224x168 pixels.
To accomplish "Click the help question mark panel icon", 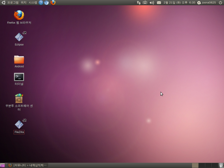I will (41, 2).
